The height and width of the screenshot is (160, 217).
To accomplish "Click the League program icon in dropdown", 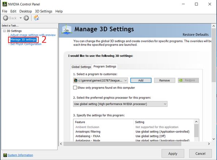I will click(x=76, y=80).
